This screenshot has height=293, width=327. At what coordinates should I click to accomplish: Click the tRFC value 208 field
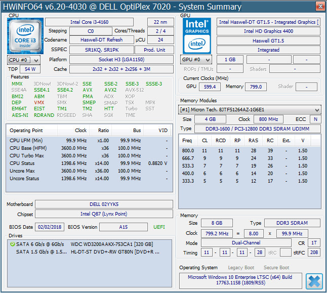click(314, 253)
